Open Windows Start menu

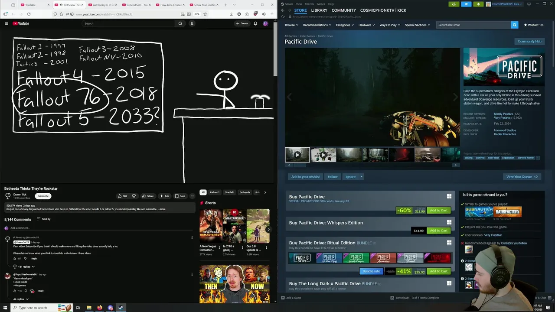pyautogui.click(x=5, y=308)
